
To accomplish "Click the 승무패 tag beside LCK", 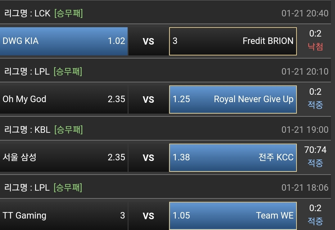I will [68, 14].
